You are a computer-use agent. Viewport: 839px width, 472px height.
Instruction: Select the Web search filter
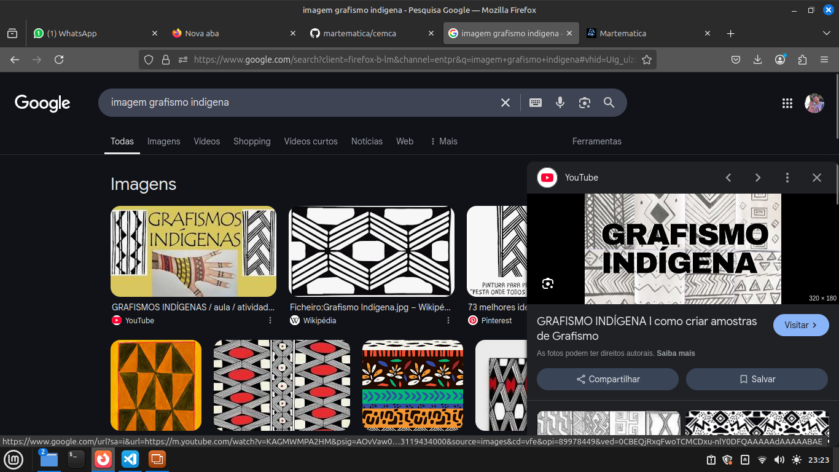pyautogui.click(x=405, y=141)
